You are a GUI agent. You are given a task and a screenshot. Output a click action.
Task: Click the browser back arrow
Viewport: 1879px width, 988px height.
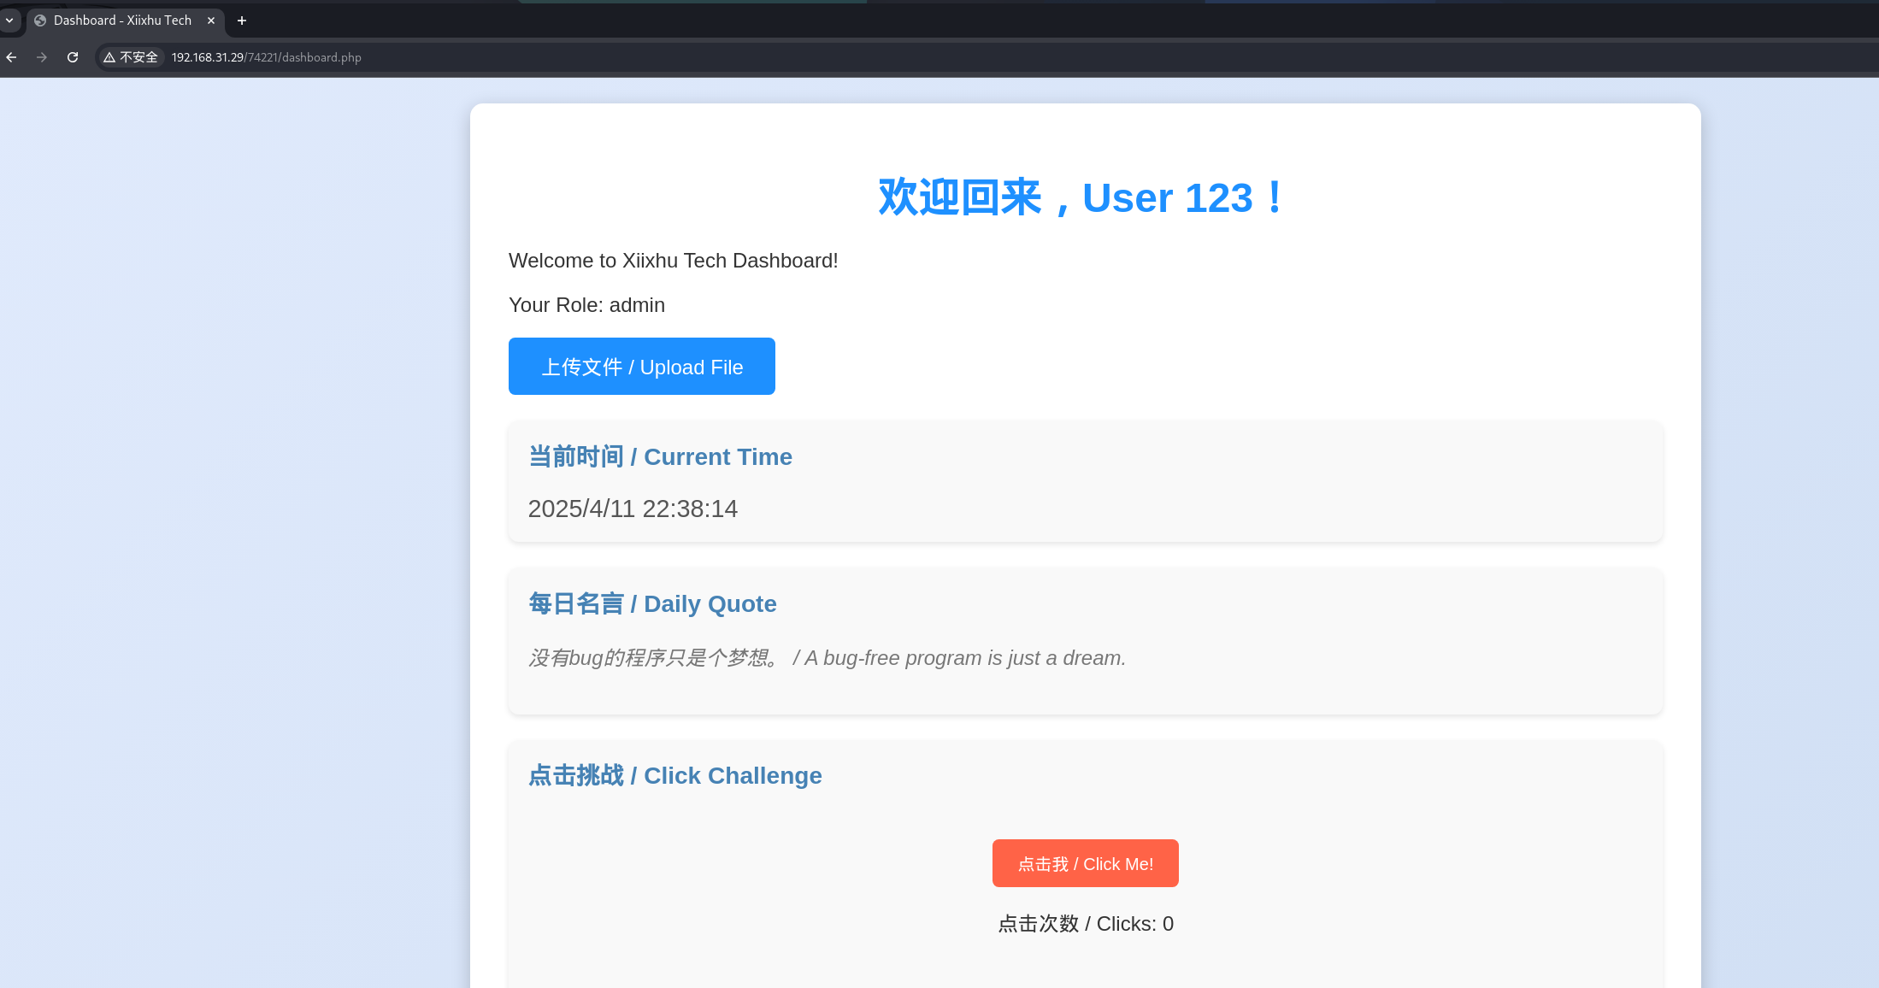pyautogui.click(x=11, y=57)
